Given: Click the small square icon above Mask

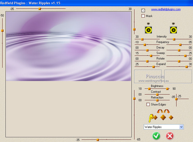Looking at the screenshot, I should [143, 10].
